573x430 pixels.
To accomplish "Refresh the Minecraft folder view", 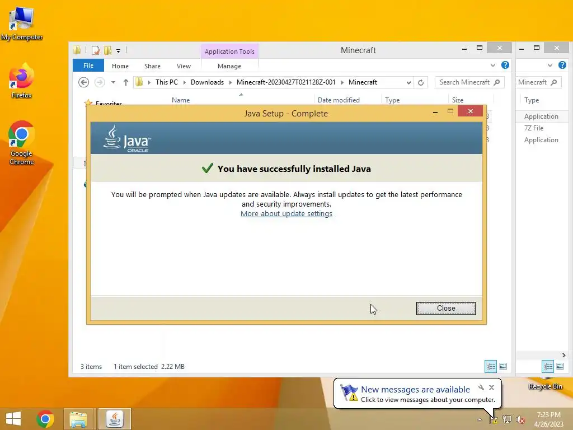I will 421,83.
